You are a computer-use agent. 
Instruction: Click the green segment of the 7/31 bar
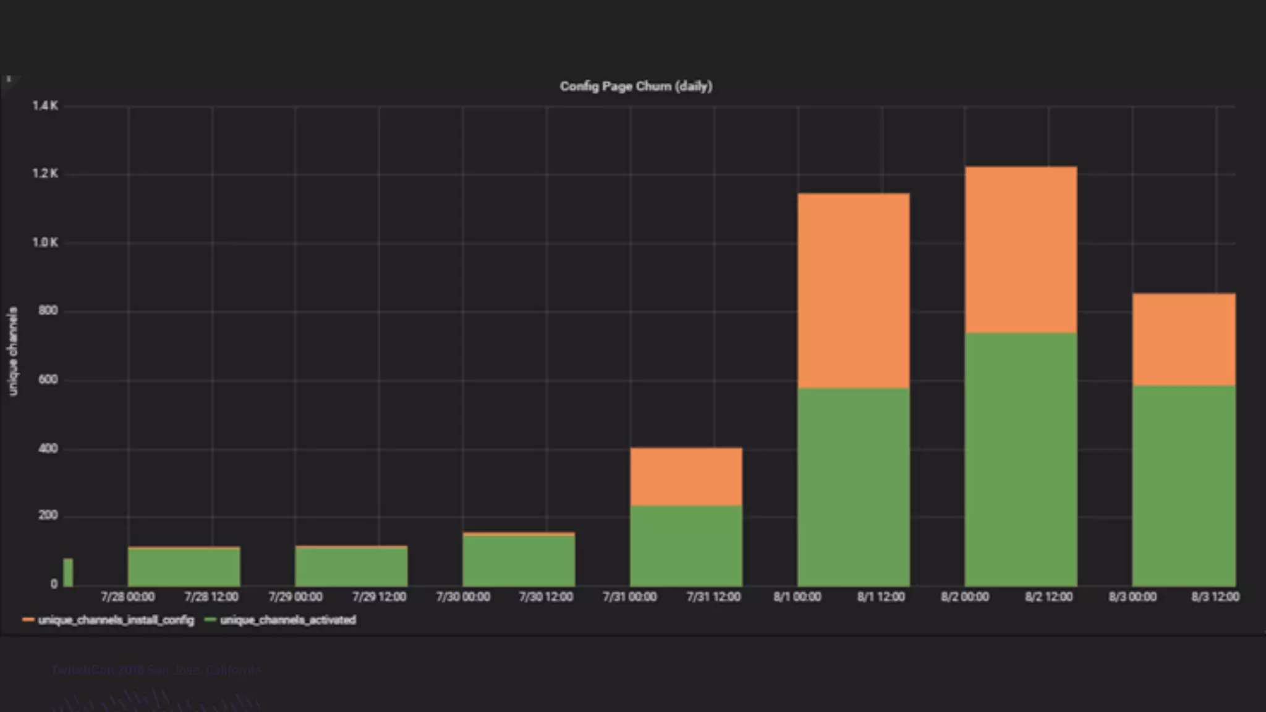pos(686,546)
